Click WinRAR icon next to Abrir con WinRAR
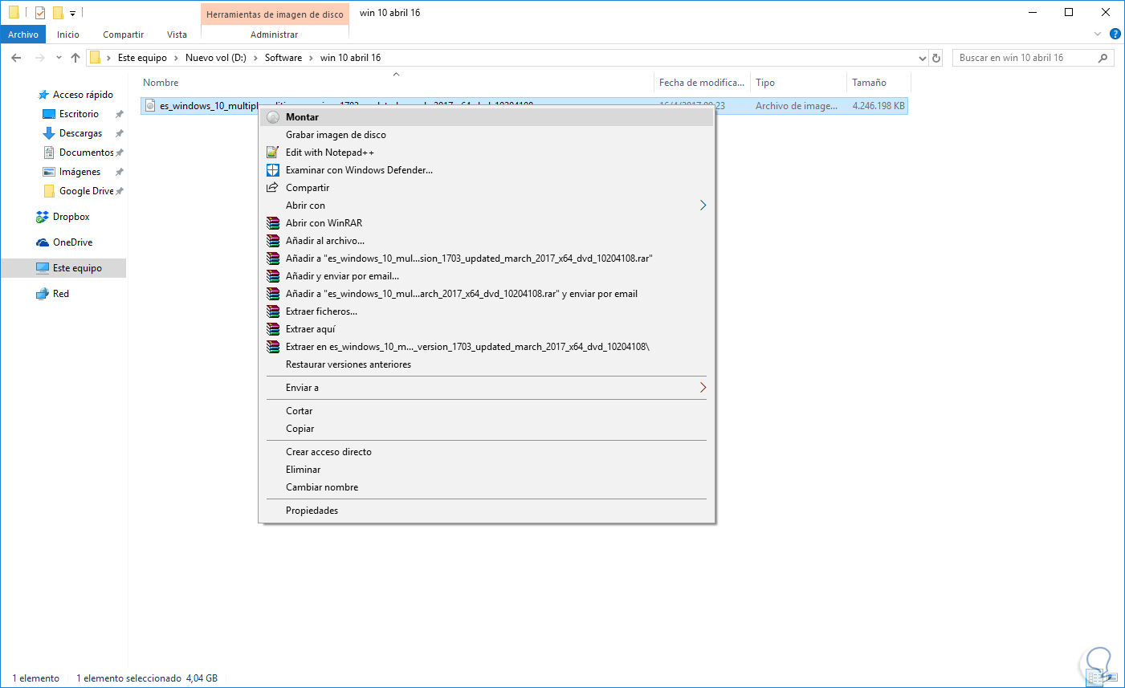Viewport: 1125px width, 688px height. click(273, 223)
